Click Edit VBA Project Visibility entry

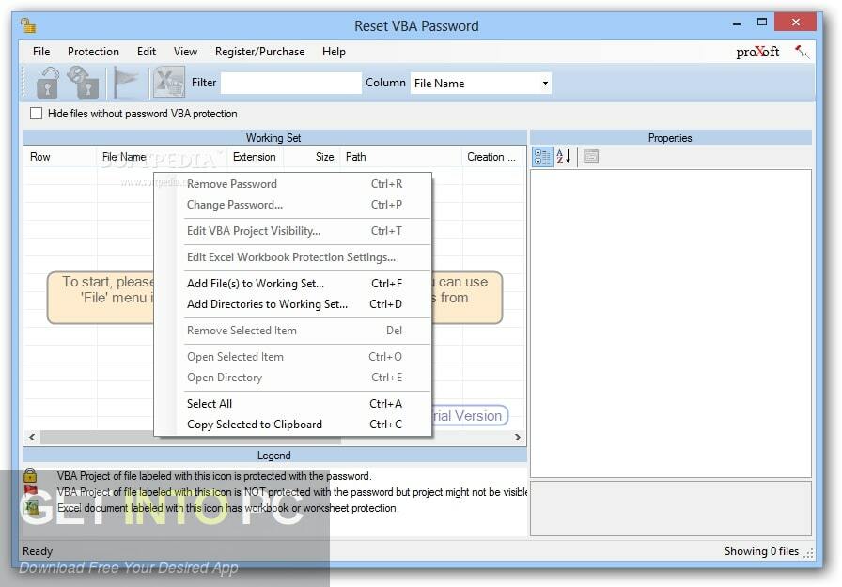coord(293,231)
